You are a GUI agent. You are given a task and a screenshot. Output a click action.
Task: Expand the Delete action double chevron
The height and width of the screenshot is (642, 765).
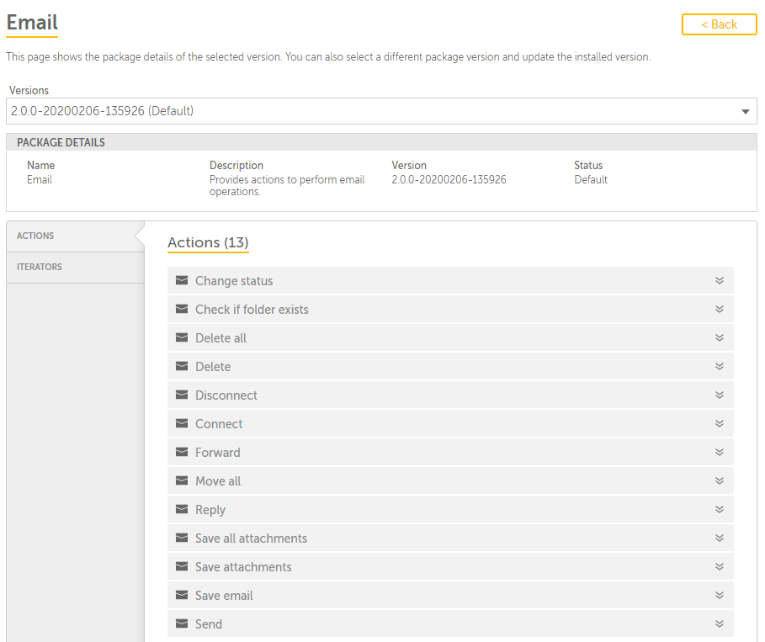(720, 366)
